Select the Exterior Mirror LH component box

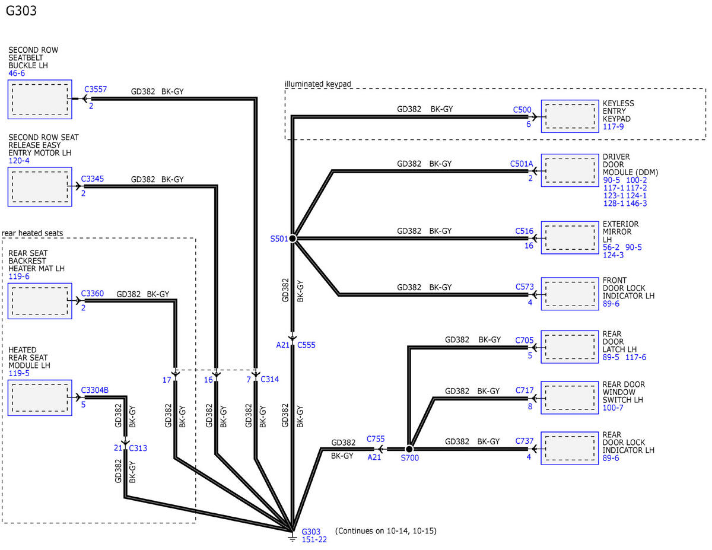click(x=570, y=238)
